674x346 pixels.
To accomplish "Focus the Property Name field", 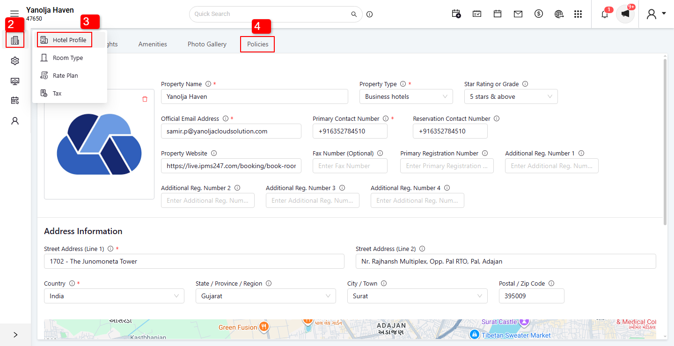I will click(x=255, y=96).
